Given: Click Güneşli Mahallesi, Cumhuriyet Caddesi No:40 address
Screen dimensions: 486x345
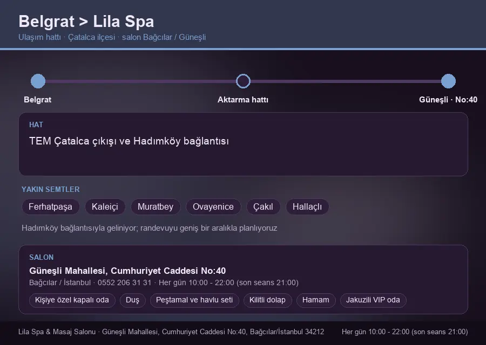Looking at the screenshot, I should coord(127,271).
